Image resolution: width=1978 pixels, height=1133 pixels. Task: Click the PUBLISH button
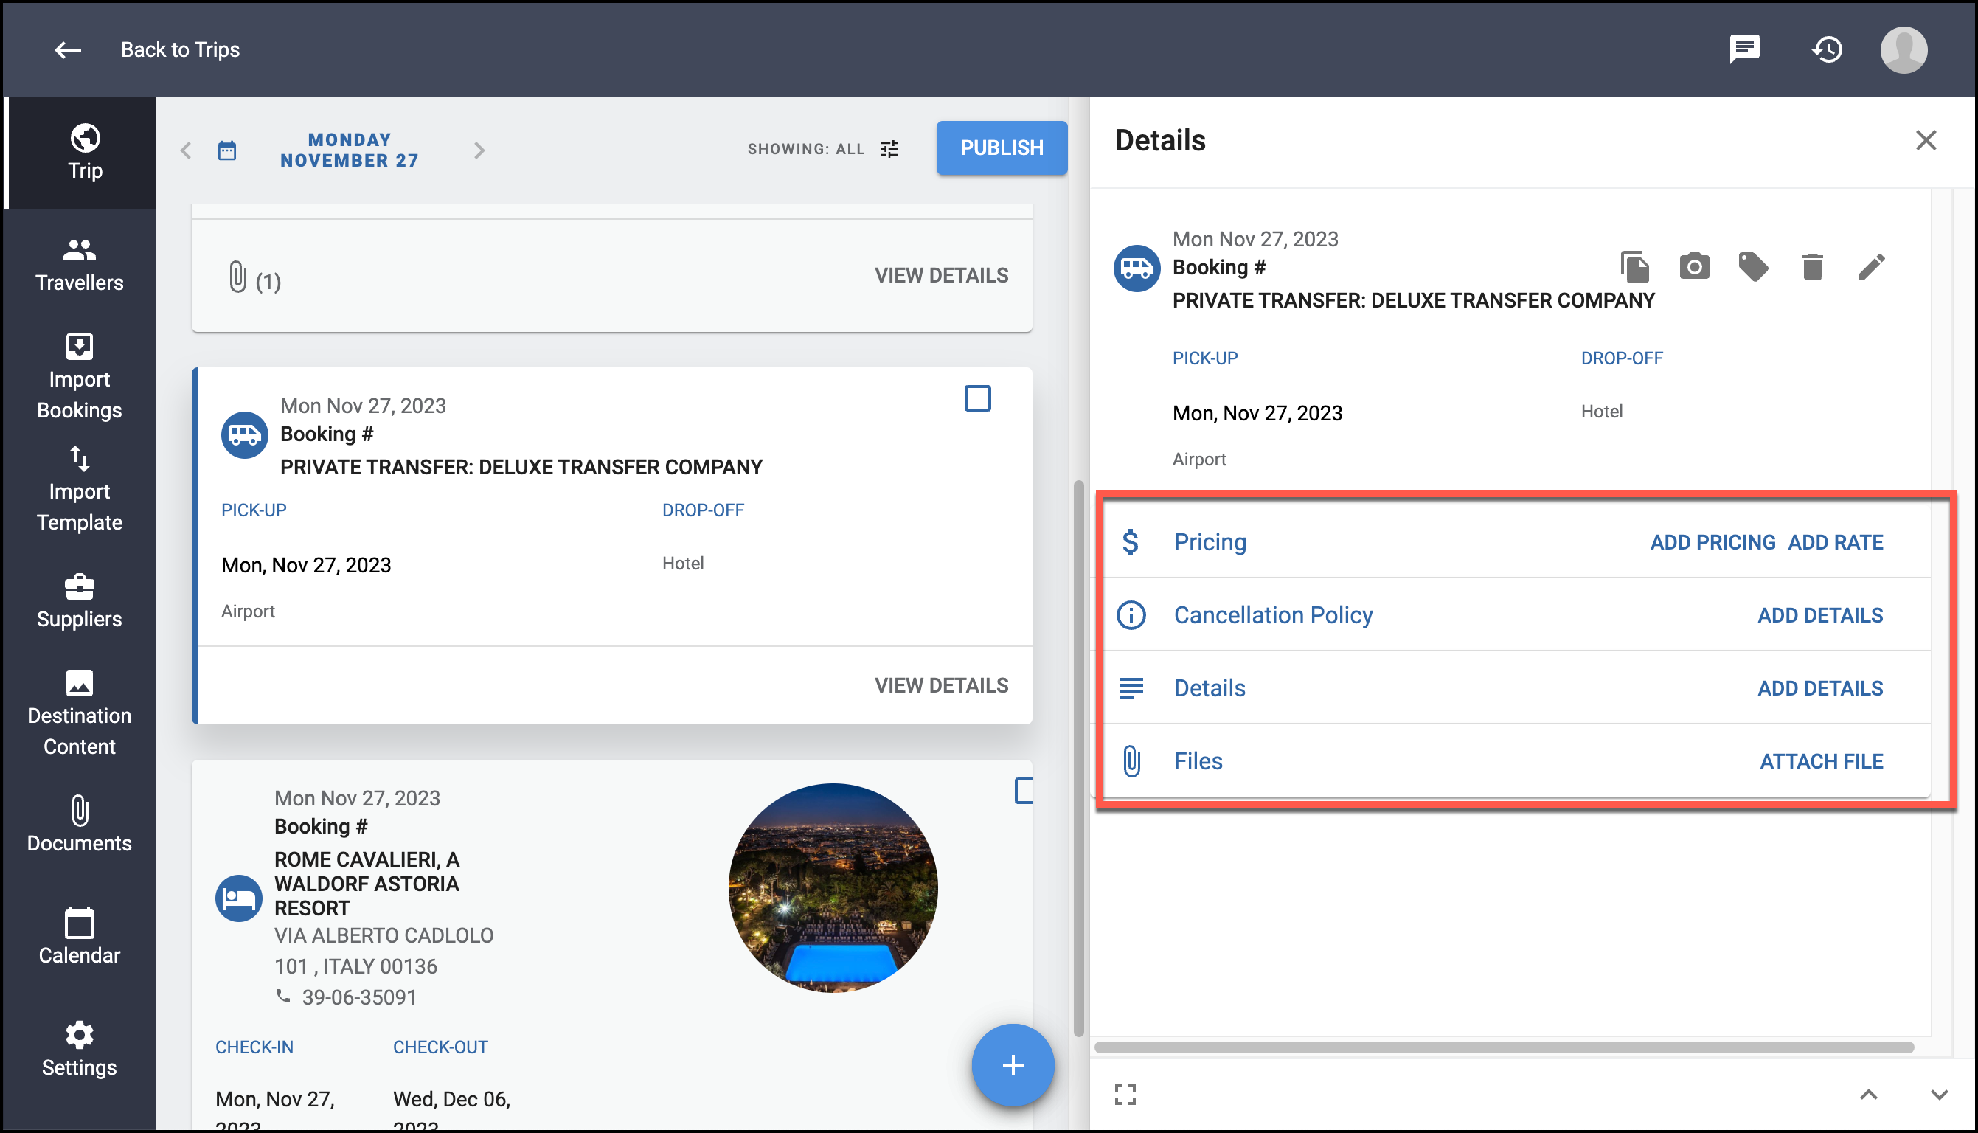[x=1001, y=148]
